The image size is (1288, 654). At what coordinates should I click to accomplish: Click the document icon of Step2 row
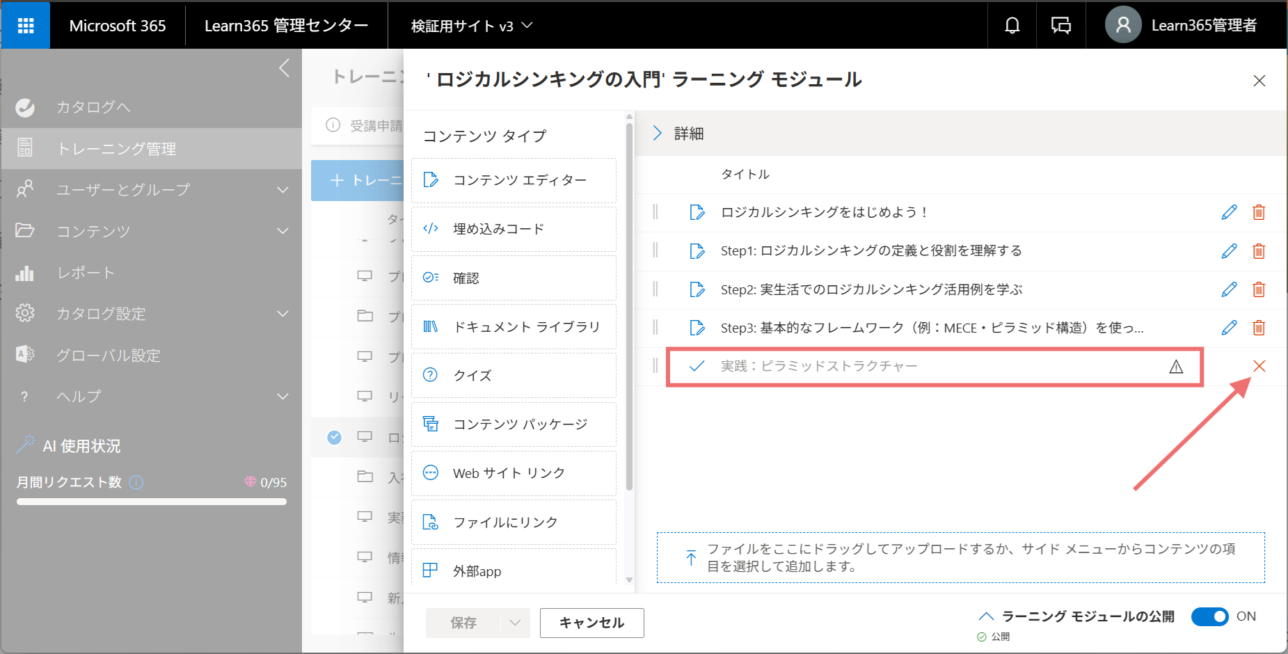[697, 289]
